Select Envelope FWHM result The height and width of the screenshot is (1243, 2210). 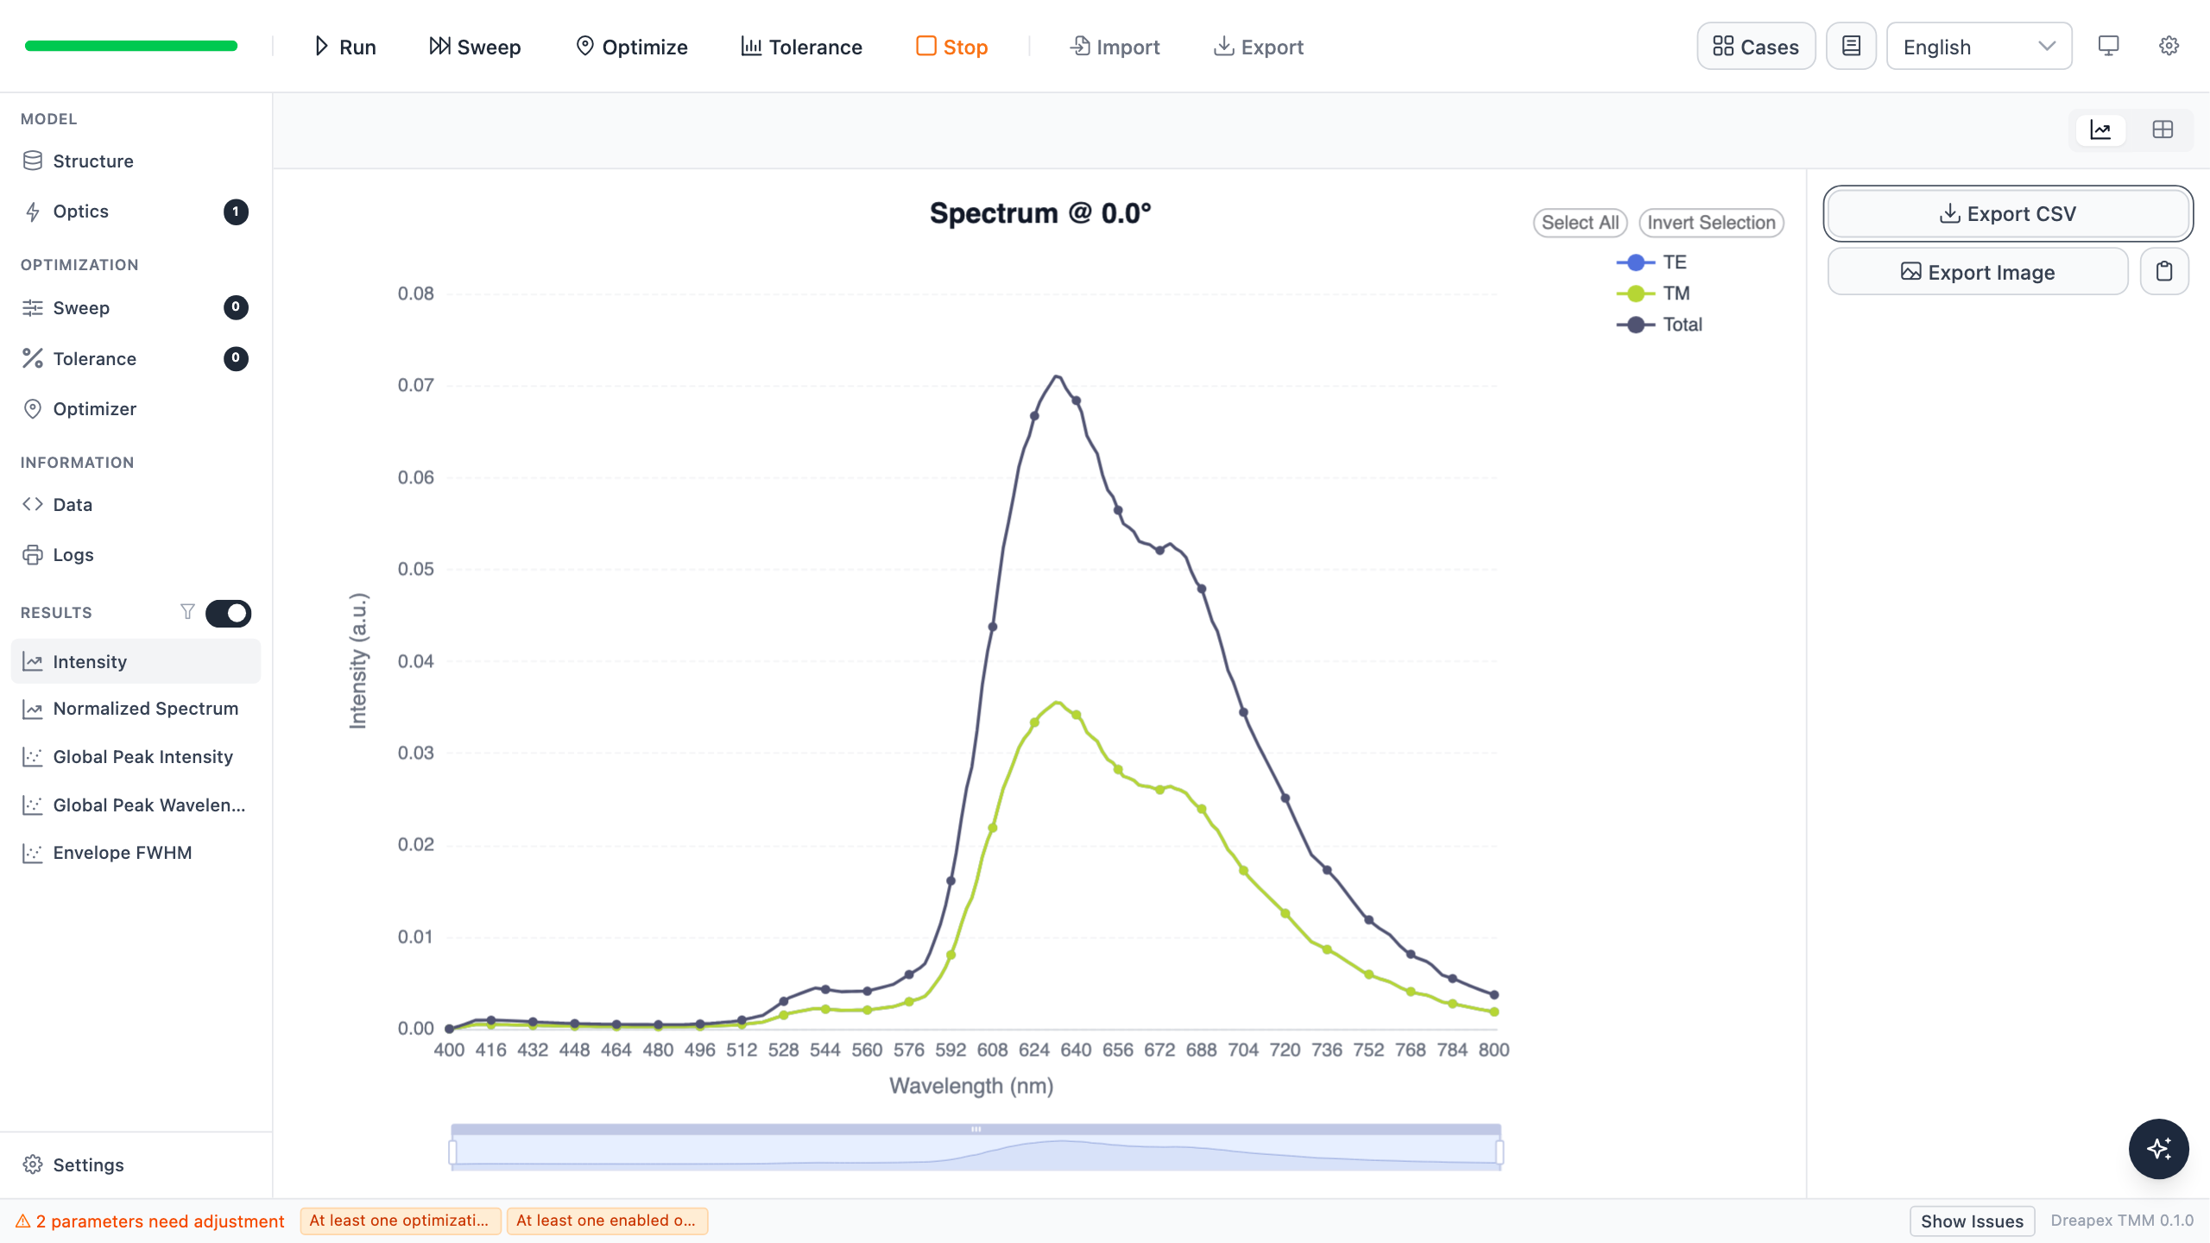pos(136,853)
